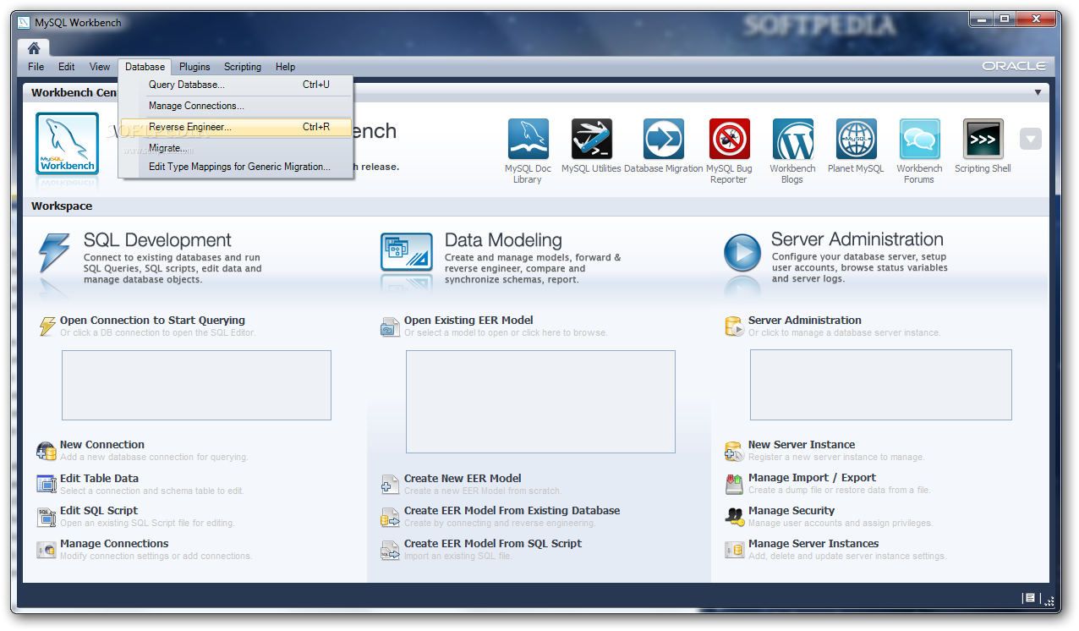The image size is (1079, 631).
Task: Click the New Connection link
Action: click(102, 445)
